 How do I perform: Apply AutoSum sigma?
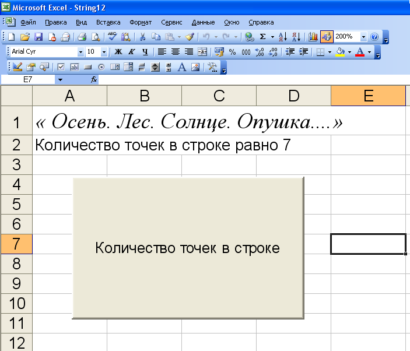coord(263,37)
